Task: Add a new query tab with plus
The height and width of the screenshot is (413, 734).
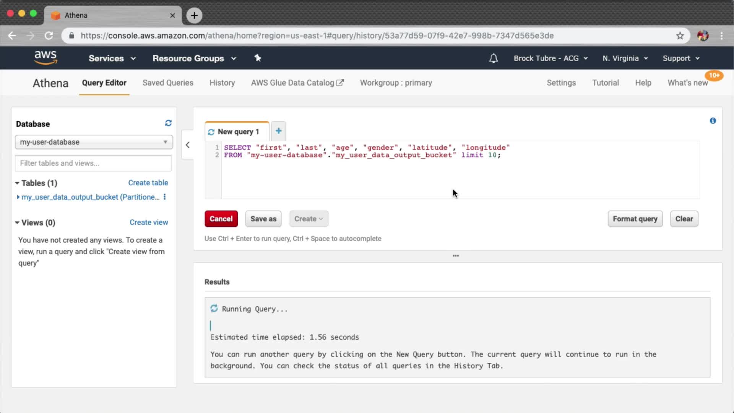Action: pyautogui.click(x=278, y=131)
